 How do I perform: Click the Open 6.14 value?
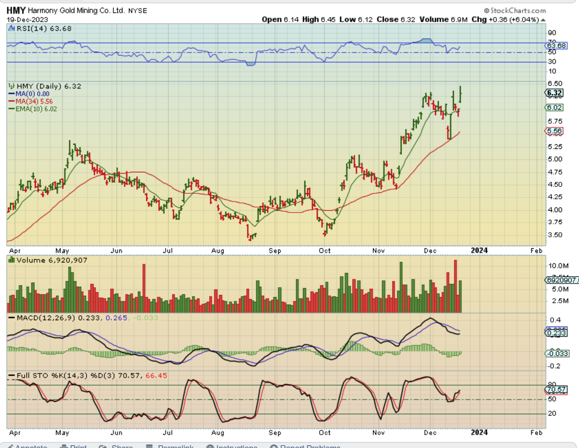click(x=280, y=19)
